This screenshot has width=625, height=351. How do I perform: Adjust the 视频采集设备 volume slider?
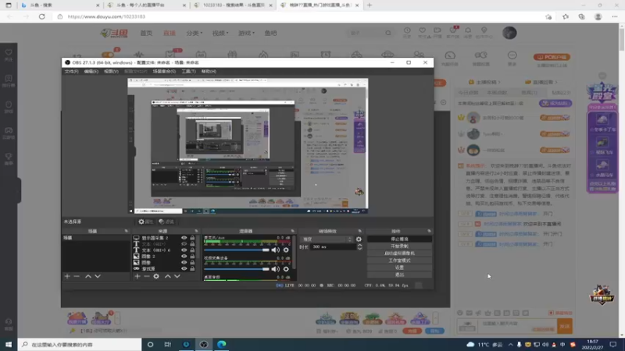pos(237,269)
